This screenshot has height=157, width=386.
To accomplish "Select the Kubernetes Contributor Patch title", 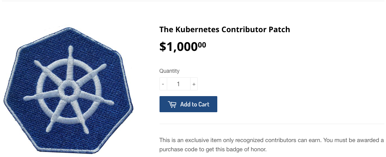I will click(x=225, y=29).
